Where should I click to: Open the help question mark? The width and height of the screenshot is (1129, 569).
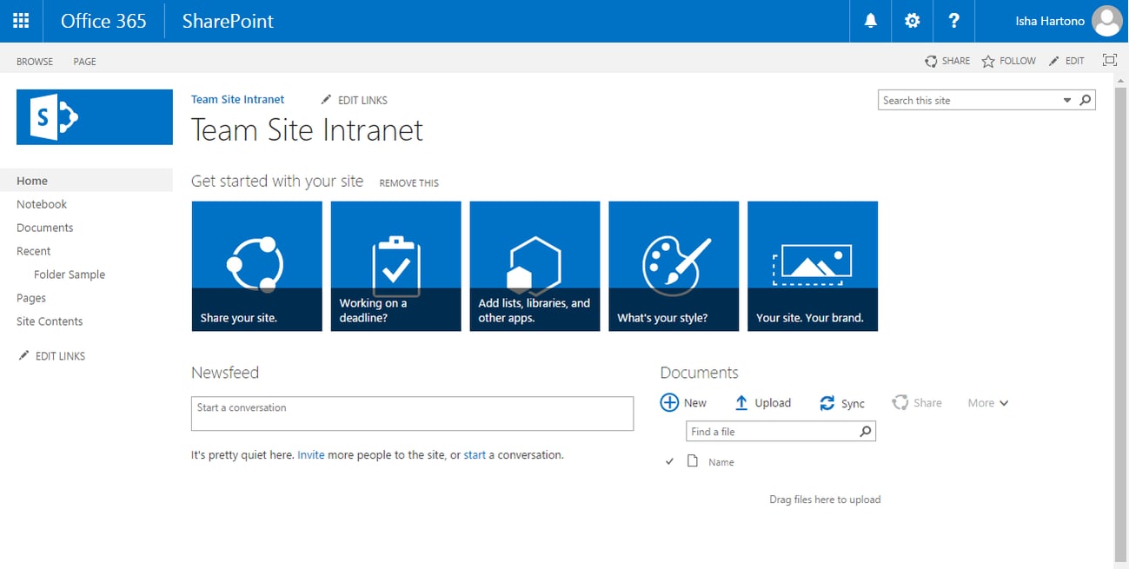[953, 21]
